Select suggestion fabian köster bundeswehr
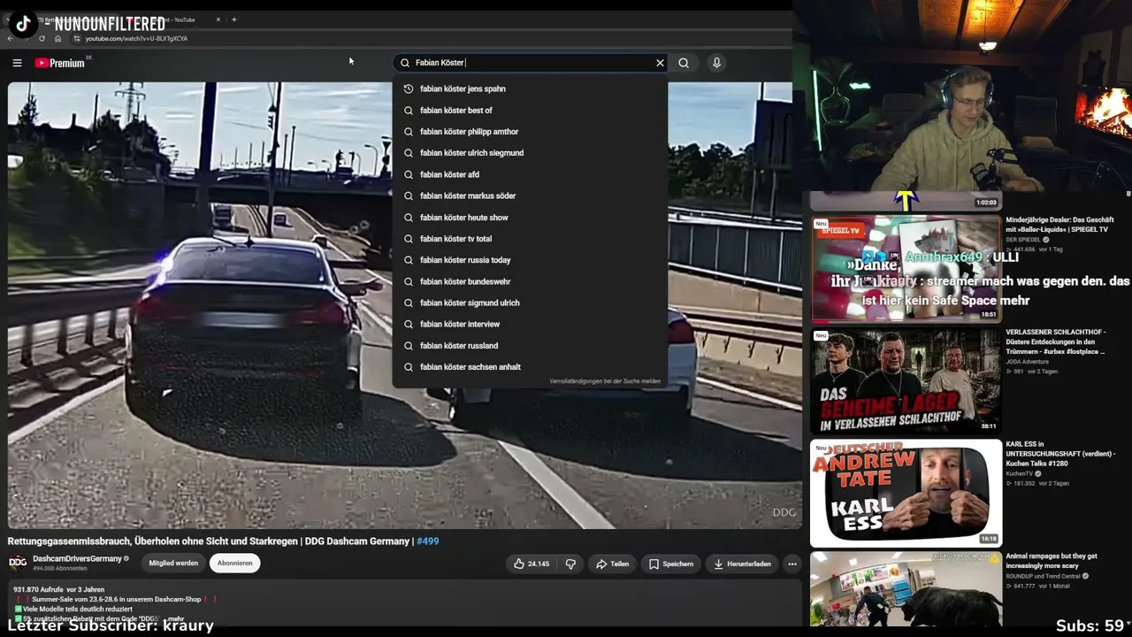 pos(531,281)
